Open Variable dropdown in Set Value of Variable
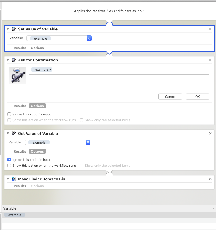The width and height of the screenshot is (216, 230). pyautogui.click(x=89, y=38)
